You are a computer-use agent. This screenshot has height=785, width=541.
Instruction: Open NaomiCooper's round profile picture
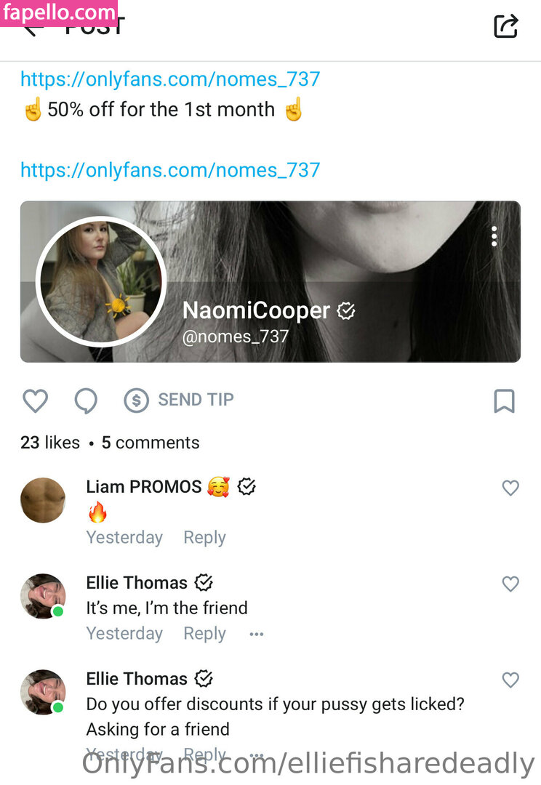[101, 281]
